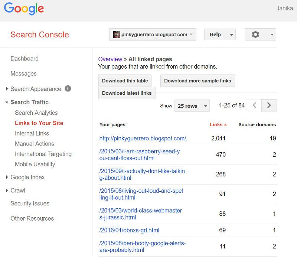Click the Google logo
297x257 pixels.
[24, 9]
